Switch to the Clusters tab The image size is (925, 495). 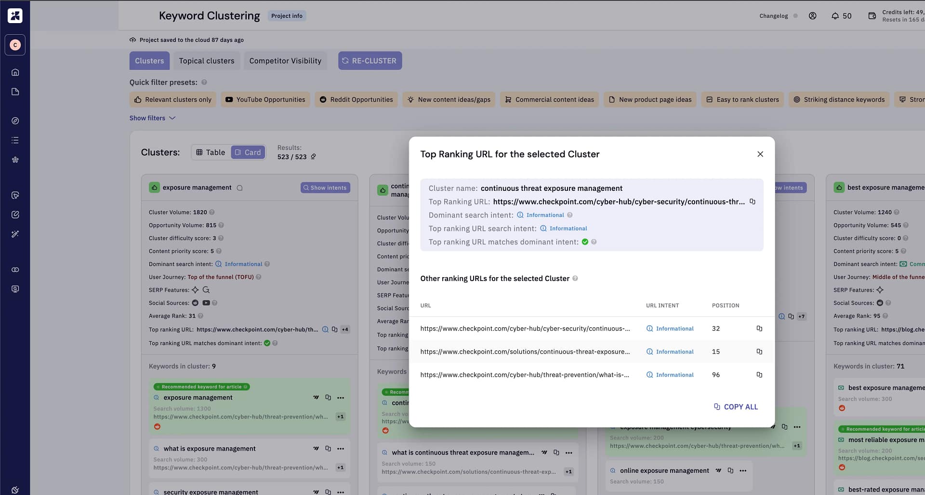[x=149, y=61]
